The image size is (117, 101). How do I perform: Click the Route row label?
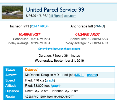[10, 97]
